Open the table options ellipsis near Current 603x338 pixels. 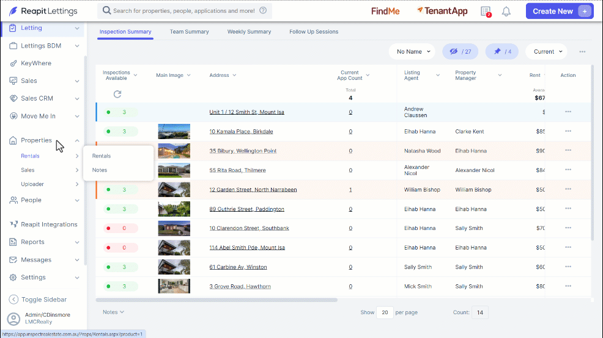coord(582,52)
